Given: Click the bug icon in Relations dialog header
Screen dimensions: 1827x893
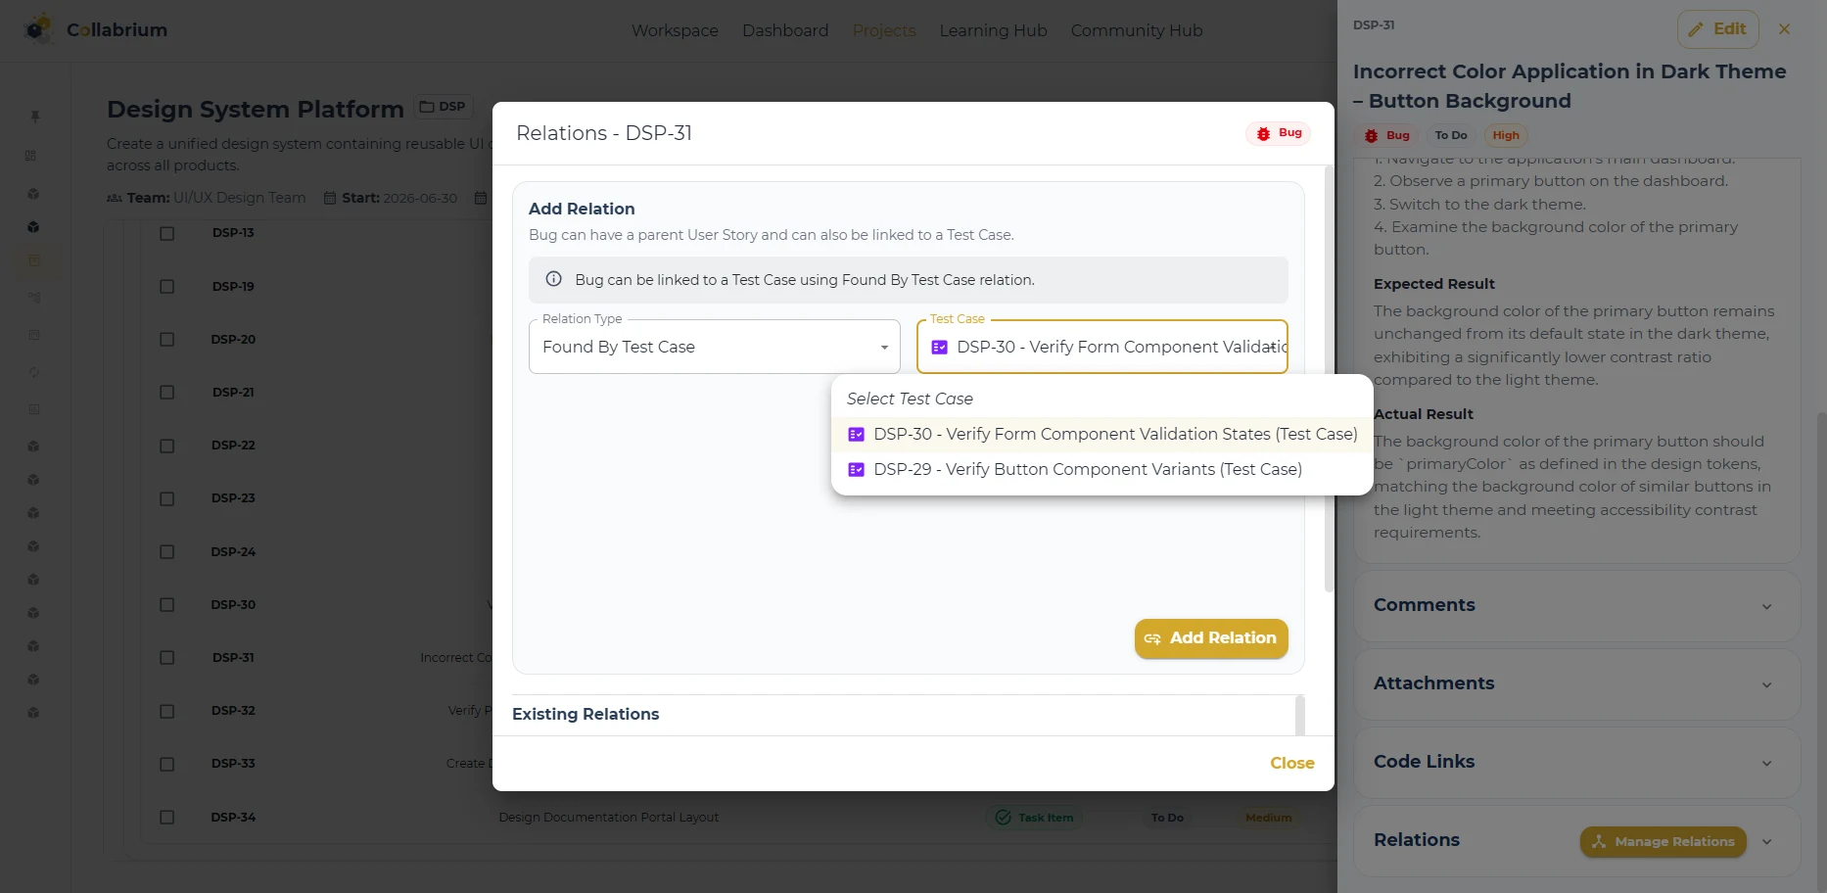Looking at the screenshot, I should (1264, 133).
